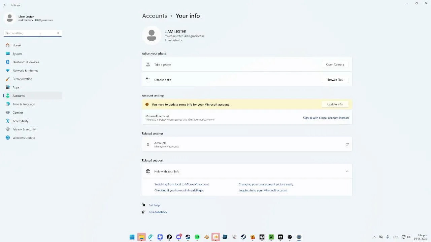
Task: Open Switching from local to Microsoft account link
Action: [x=181, y=184]
